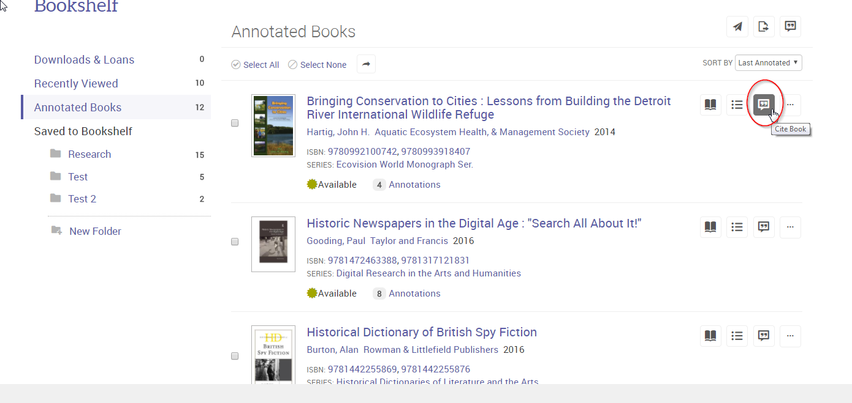
Task: Open the Test 2 folder in the sidebar
Action: tap(80, 198)
